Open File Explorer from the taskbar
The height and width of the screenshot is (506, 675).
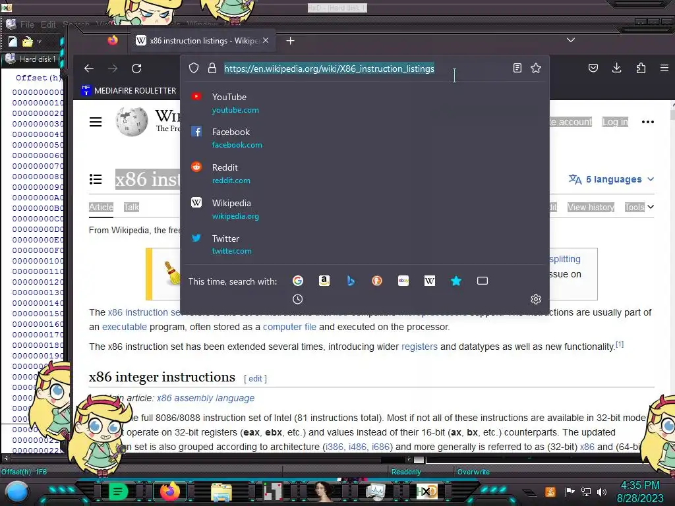tap(221, 492)
